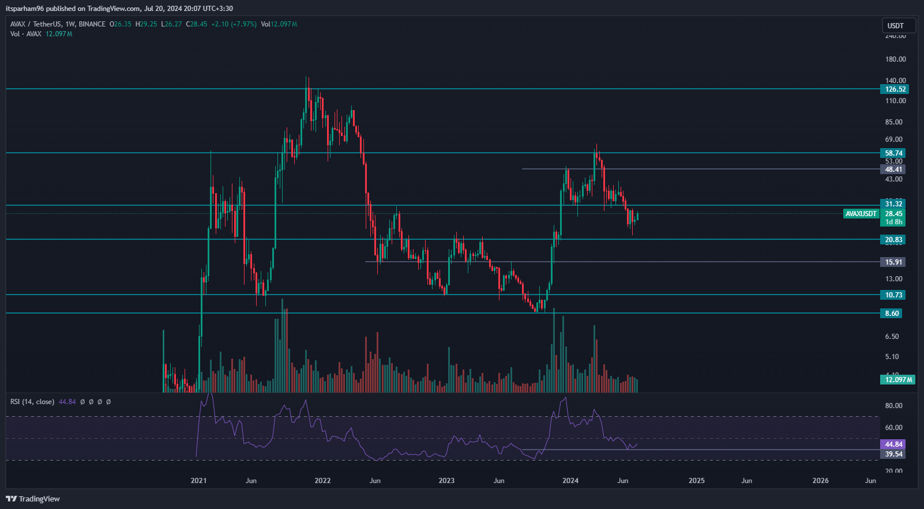Screen dimensions: 924x509
Task: Select the RSI (14, close) indicator legend
Action: pyautogui.click(x=32, y=402)
